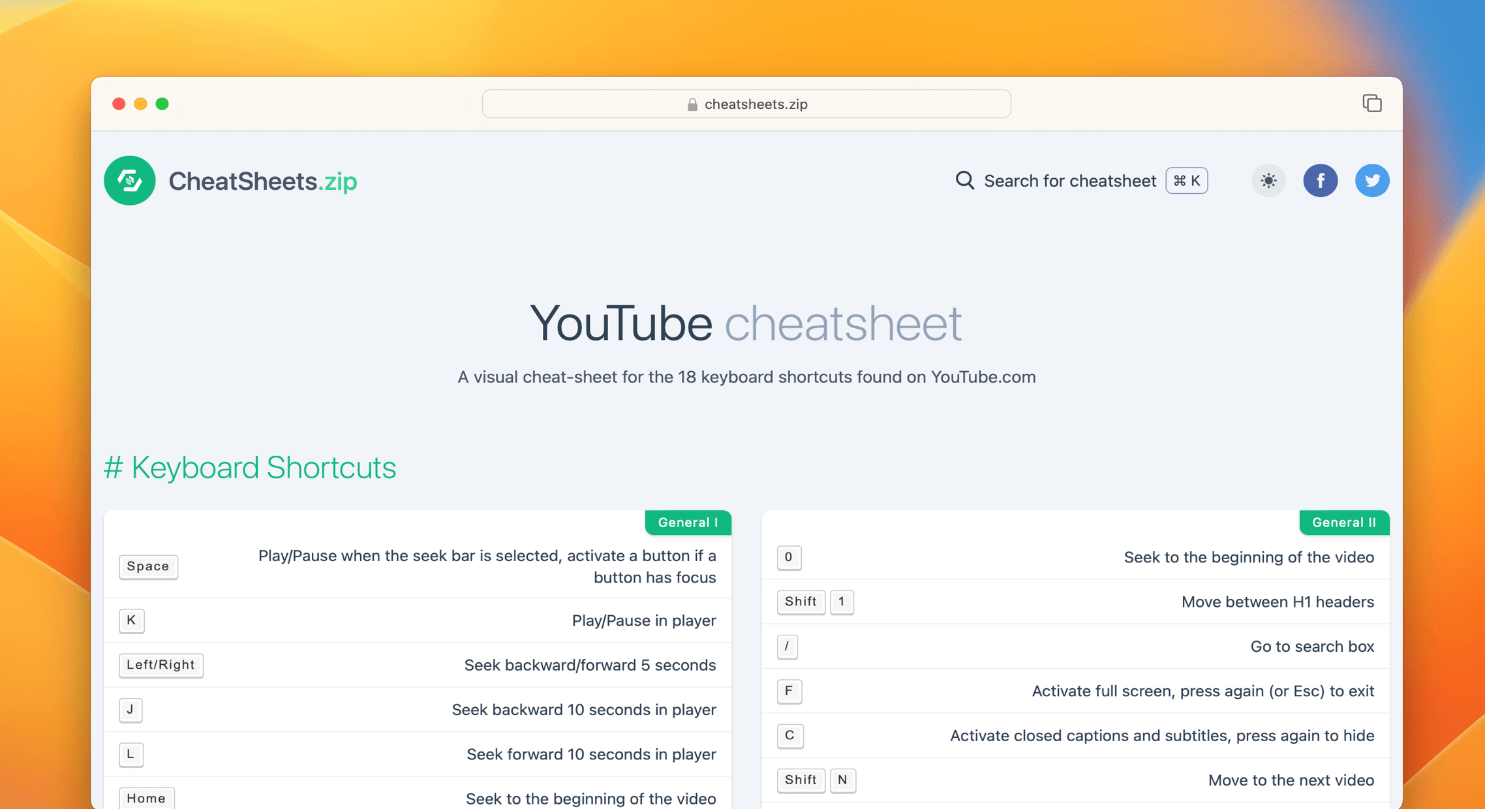
Task: Click the Home key badge
Action: [x=146, y=798]
